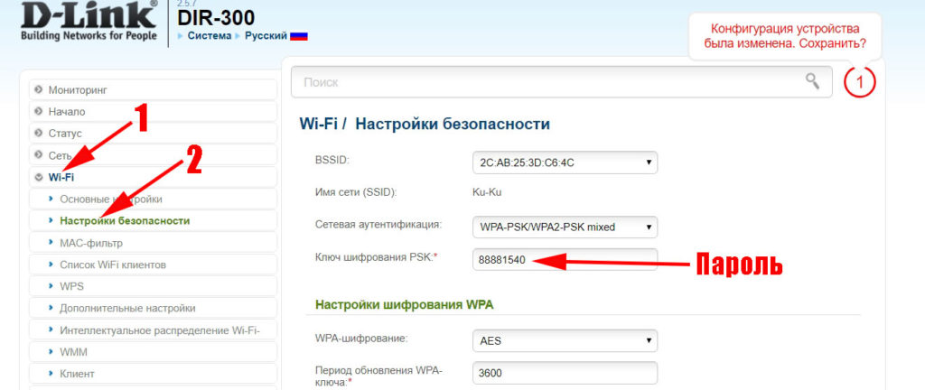Image resolution: width=925 pixels, height=390 pixels.
Task: Open the BSSID dropdown
Action: (x=564, y=162)
